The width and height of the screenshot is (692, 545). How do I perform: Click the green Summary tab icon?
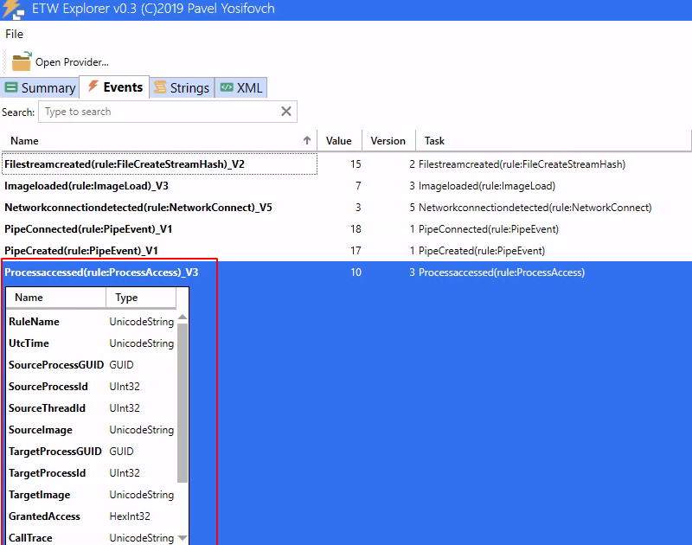click(x=12, y=87)
